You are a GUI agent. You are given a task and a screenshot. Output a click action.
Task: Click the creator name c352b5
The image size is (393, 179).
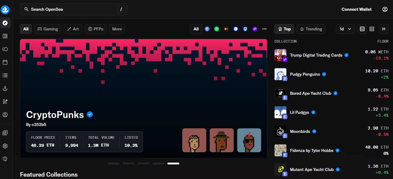tap(39, 124)
